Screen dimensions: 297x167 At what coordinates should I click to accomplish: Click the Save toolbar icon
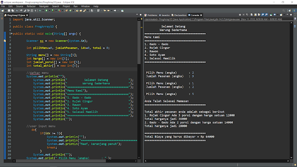(x=9, y=11)
